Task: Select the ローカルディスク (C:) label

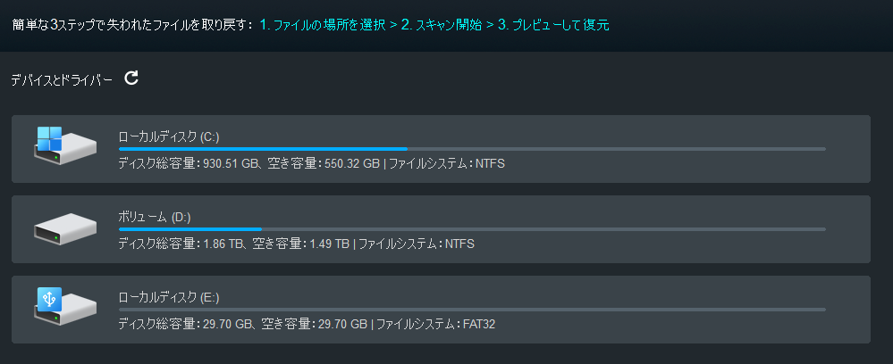Action: (169, 136)
